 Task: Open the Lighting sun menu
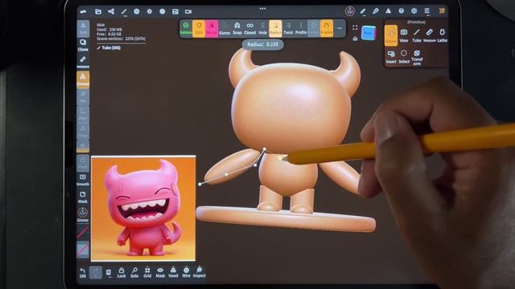[x=150, y=11]
